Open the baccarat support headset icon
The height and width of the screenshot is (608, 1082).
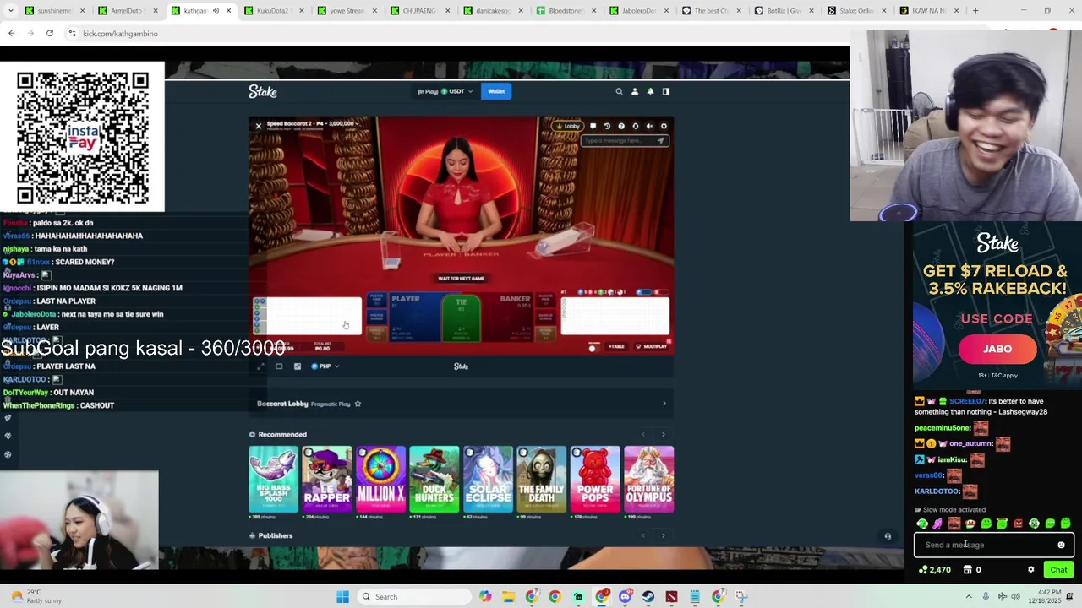636,126
